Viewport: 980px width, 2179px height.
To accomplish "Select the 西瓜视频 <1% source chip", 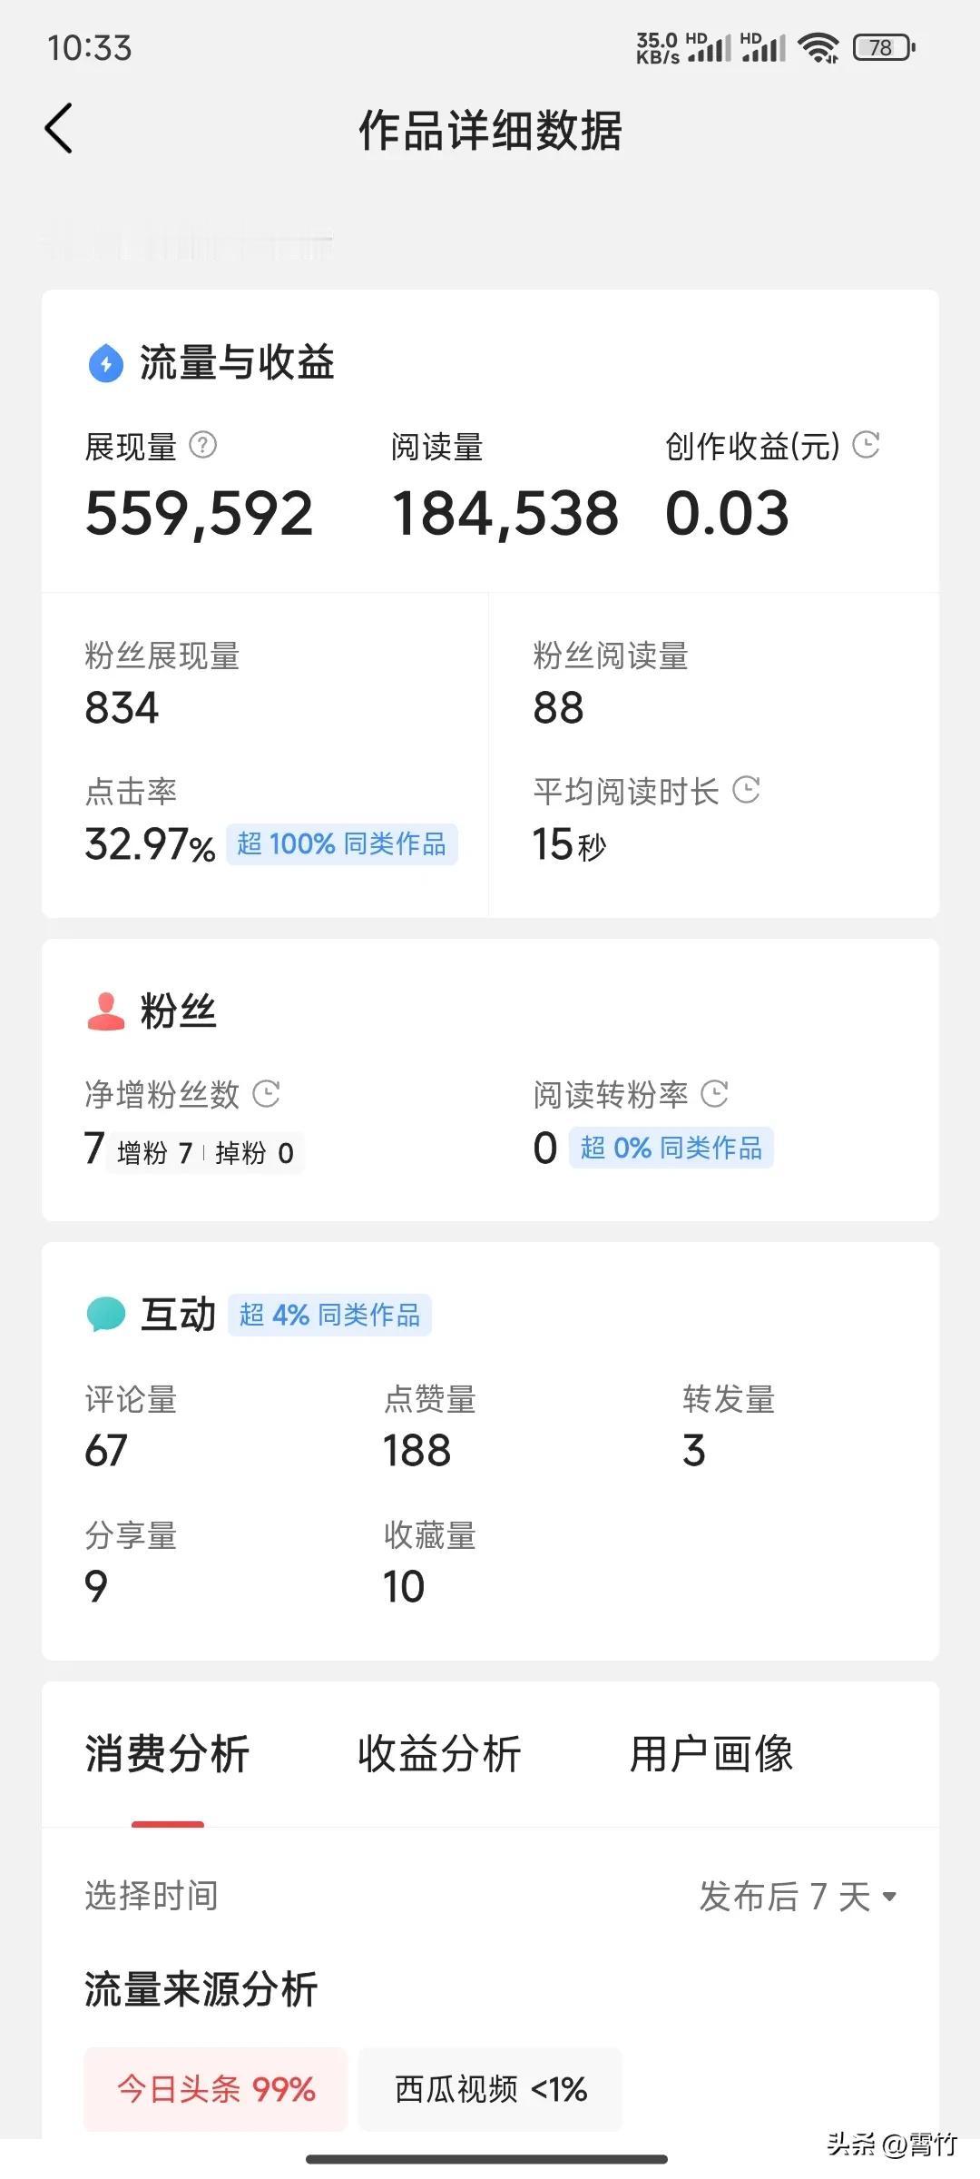I will 490,2088.
